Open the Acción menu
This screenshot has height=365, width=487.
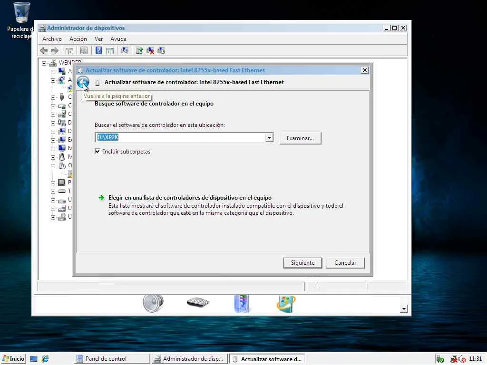pyautogui.click(x=78, y=39)
